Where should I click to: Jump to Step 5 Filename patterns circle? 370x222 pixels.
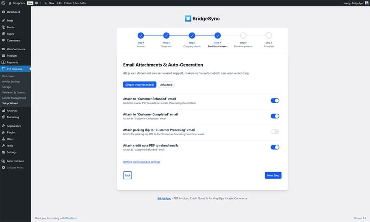243,35
